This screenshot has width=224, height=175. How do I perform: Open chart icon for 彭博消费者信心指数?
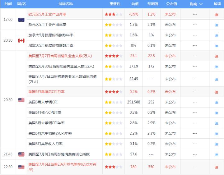(x=217, y=154)
